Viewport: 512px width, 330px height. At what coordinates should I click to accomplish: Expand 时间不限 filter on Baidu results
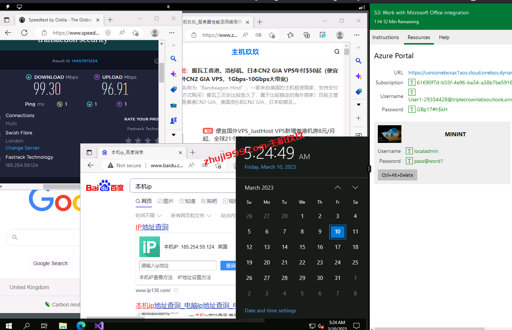coord(149,215)
